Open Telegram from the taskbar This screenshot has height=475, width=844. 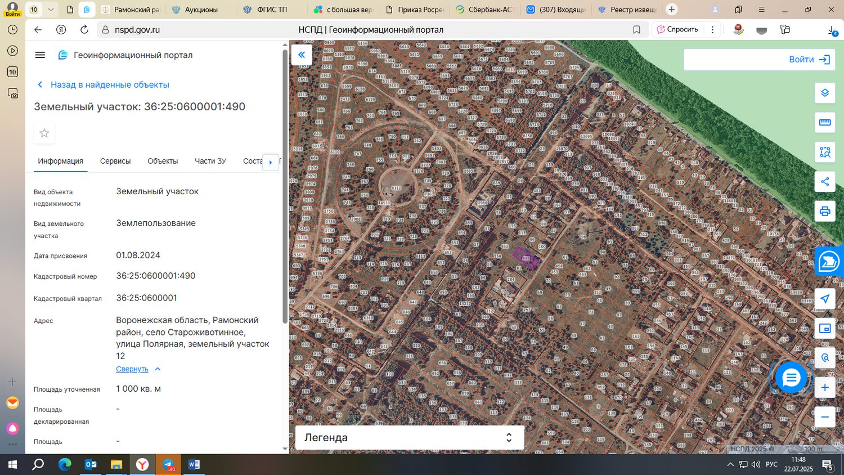point(168,464)
